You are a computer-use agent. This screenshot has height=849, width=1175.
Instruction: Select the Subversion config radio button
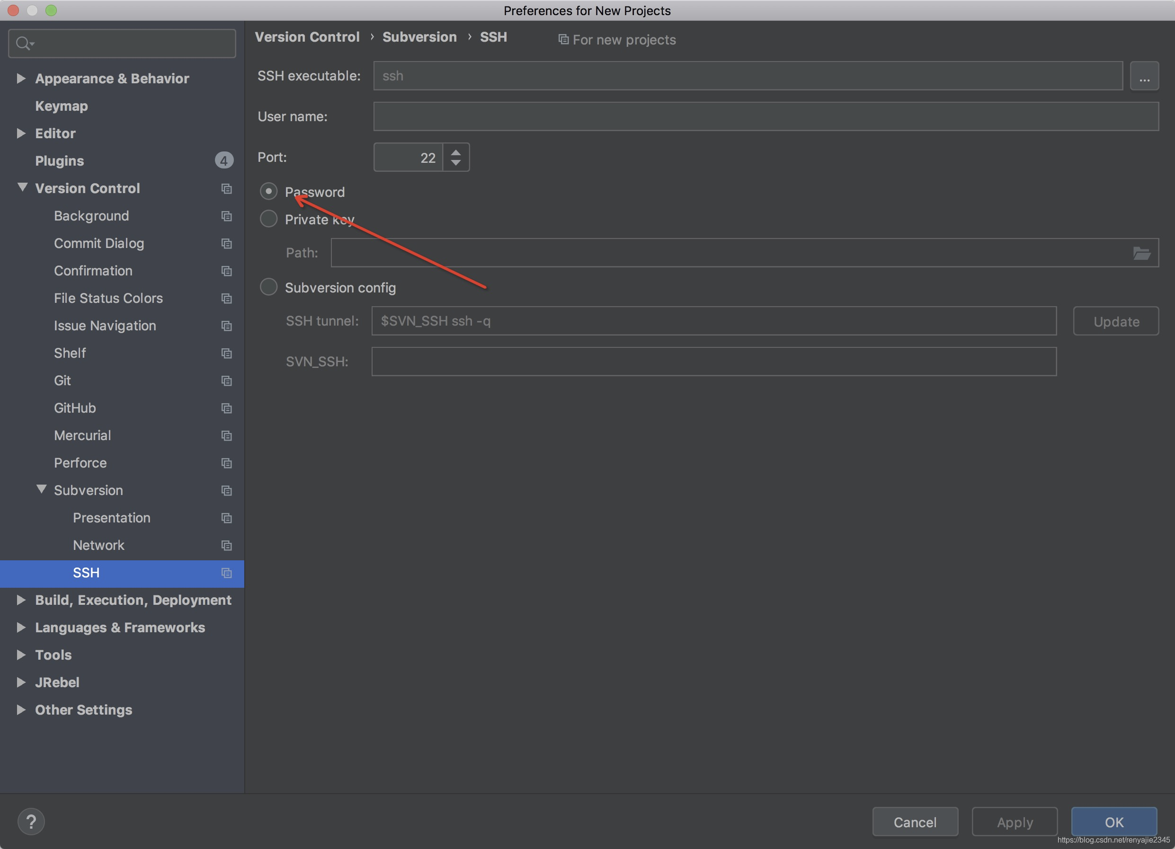pyautogui.click(x=268, y=287)
